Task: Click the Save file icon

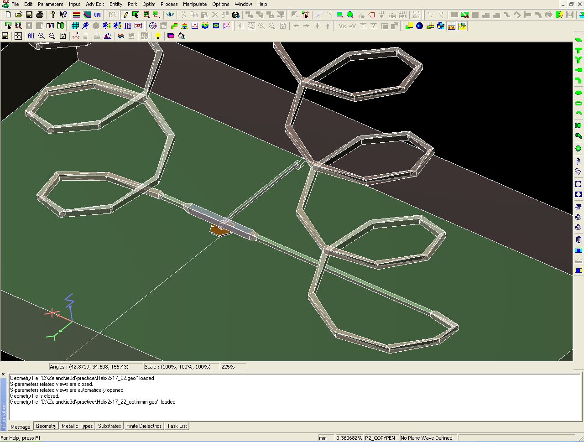Action: coord(29,15)
